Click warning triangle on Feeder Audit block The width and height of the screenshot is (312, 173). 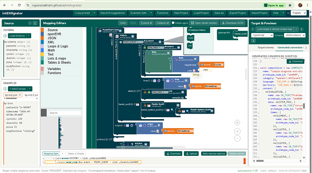click(145, 105)
